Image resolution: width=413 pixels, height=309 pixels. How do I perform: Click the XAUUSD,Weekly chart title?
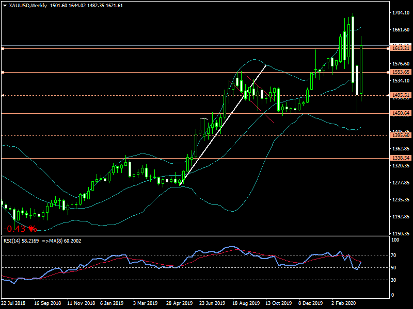[27, 5]
